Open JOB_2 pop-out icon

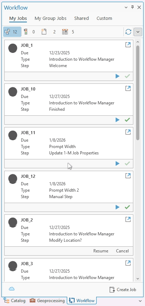[x=128, y=219]
